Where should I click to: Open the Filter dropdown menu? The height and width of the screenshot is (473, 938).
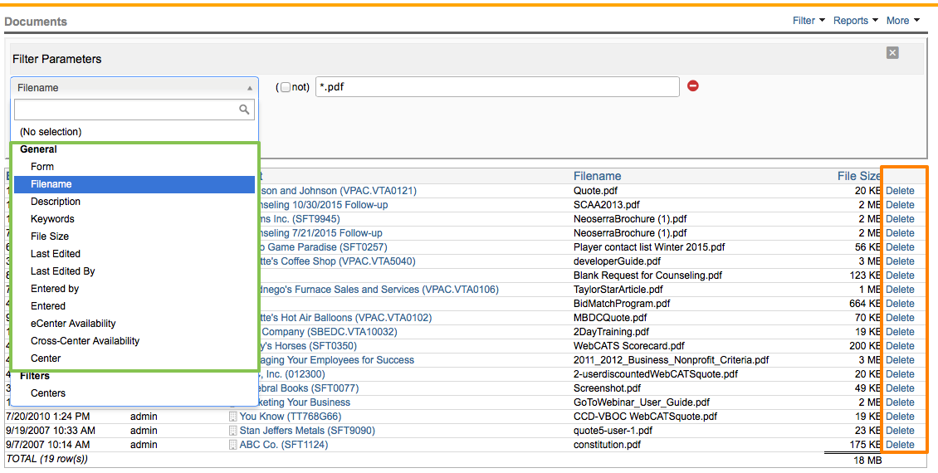(x=809, y=21)
